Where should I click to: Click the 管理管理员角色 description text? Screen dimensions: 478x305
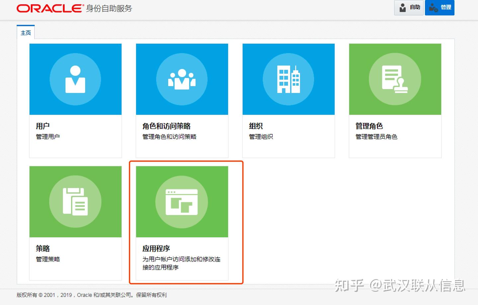coord(376,137)
